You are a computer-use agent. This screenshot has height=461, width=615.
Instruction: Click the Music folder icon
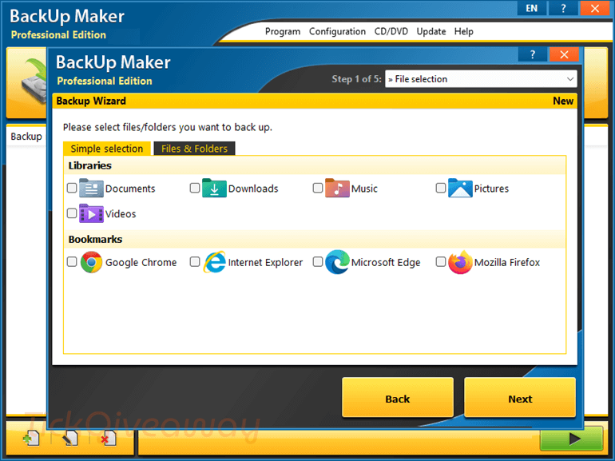337,188
